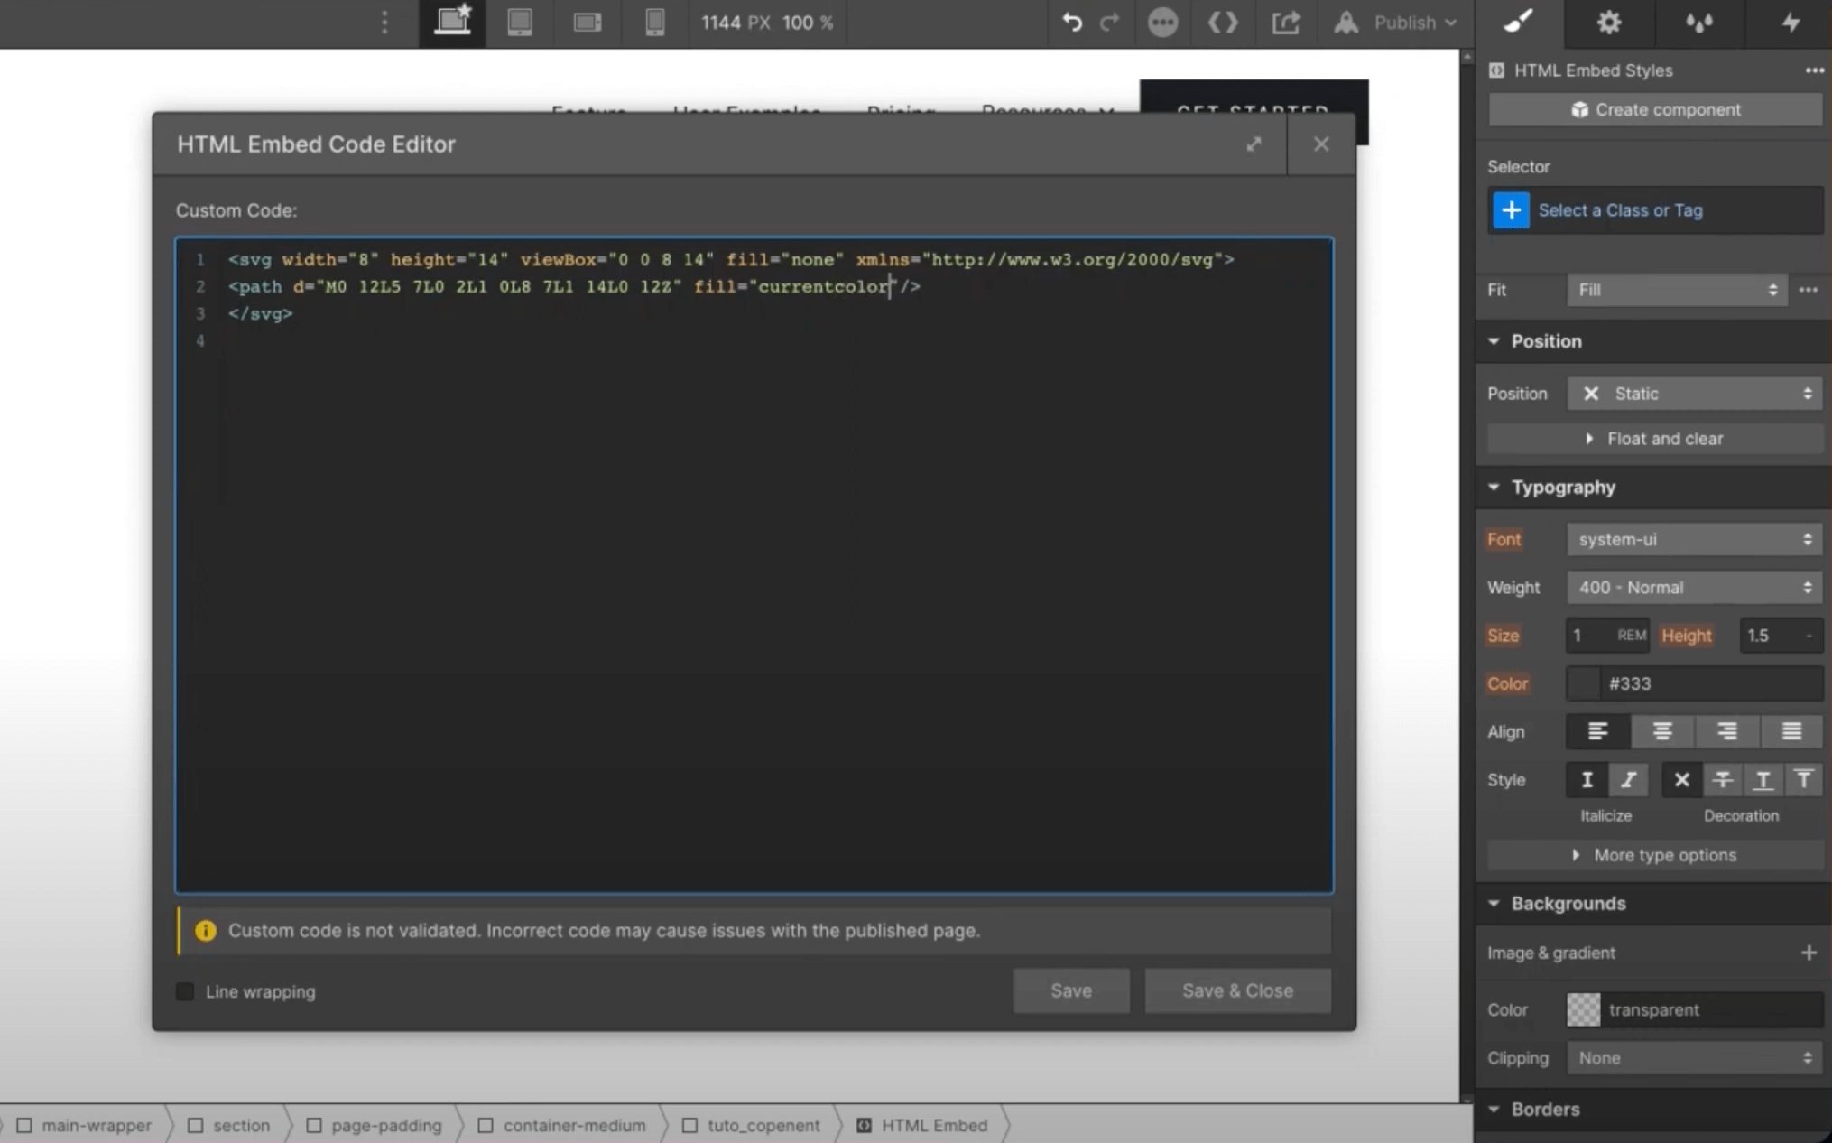Screen dimensions: 1832x1143
Task: Open the Fit dropdown
Action: (x=1676, y=290)
